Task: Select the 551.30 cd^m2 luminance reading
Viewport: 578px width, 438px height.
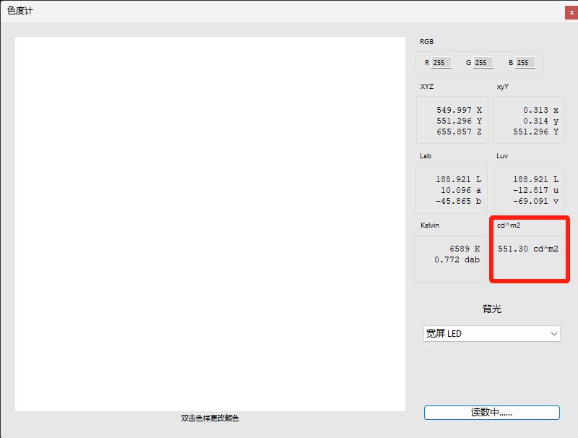Action: 528,249
